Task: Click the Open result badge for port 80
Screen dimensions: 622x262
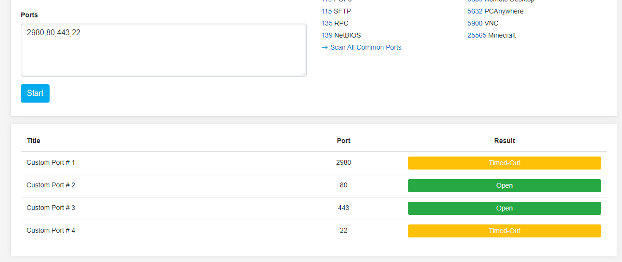Action: tap(504, 185)
